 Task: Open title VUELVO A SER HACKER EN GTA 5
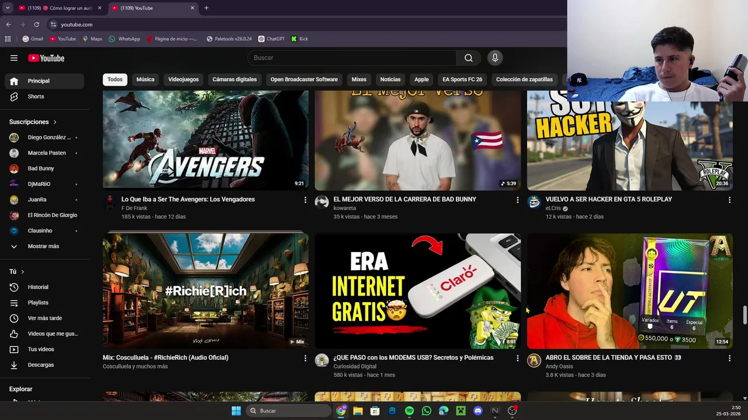609,199
